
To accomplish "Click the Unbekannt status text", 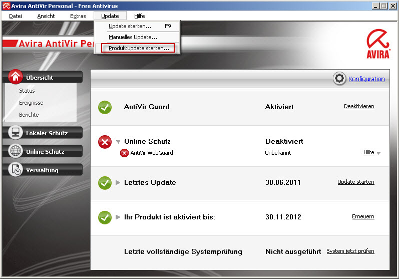I will click(x=278, y=153).
